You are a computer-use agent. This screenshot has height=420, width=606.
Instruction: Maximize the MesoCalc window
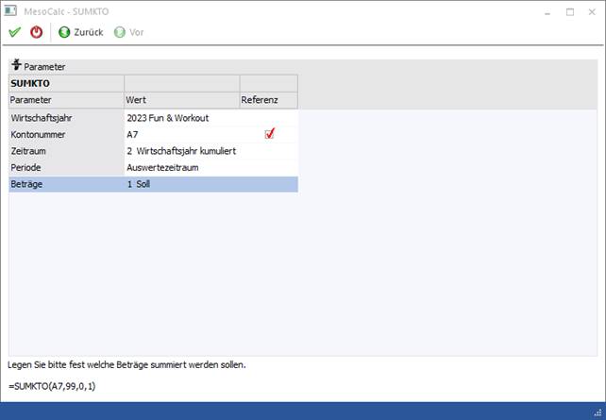(569, 12)
